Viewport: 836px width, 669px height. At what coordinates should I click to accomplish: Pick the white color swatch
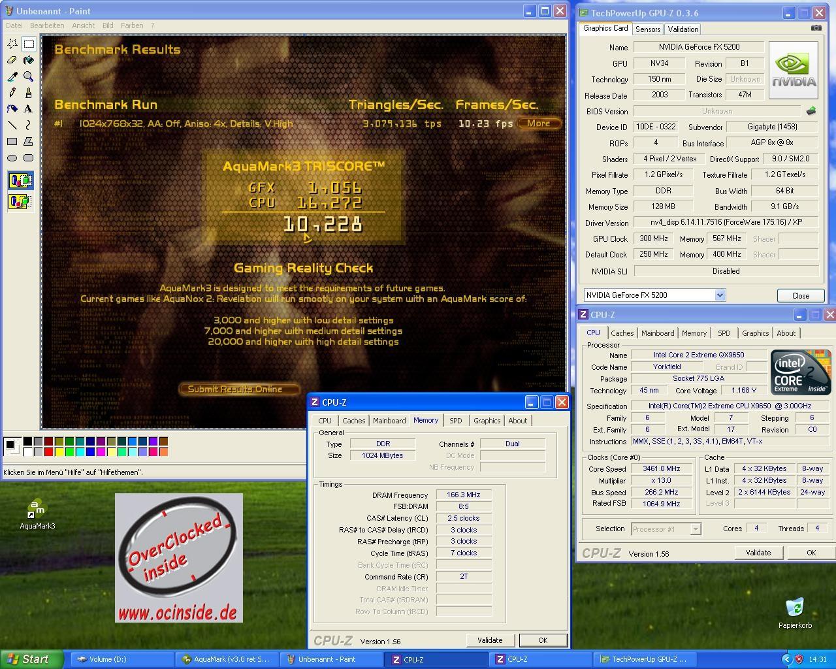pyautogui.click(x=28, y=451)
